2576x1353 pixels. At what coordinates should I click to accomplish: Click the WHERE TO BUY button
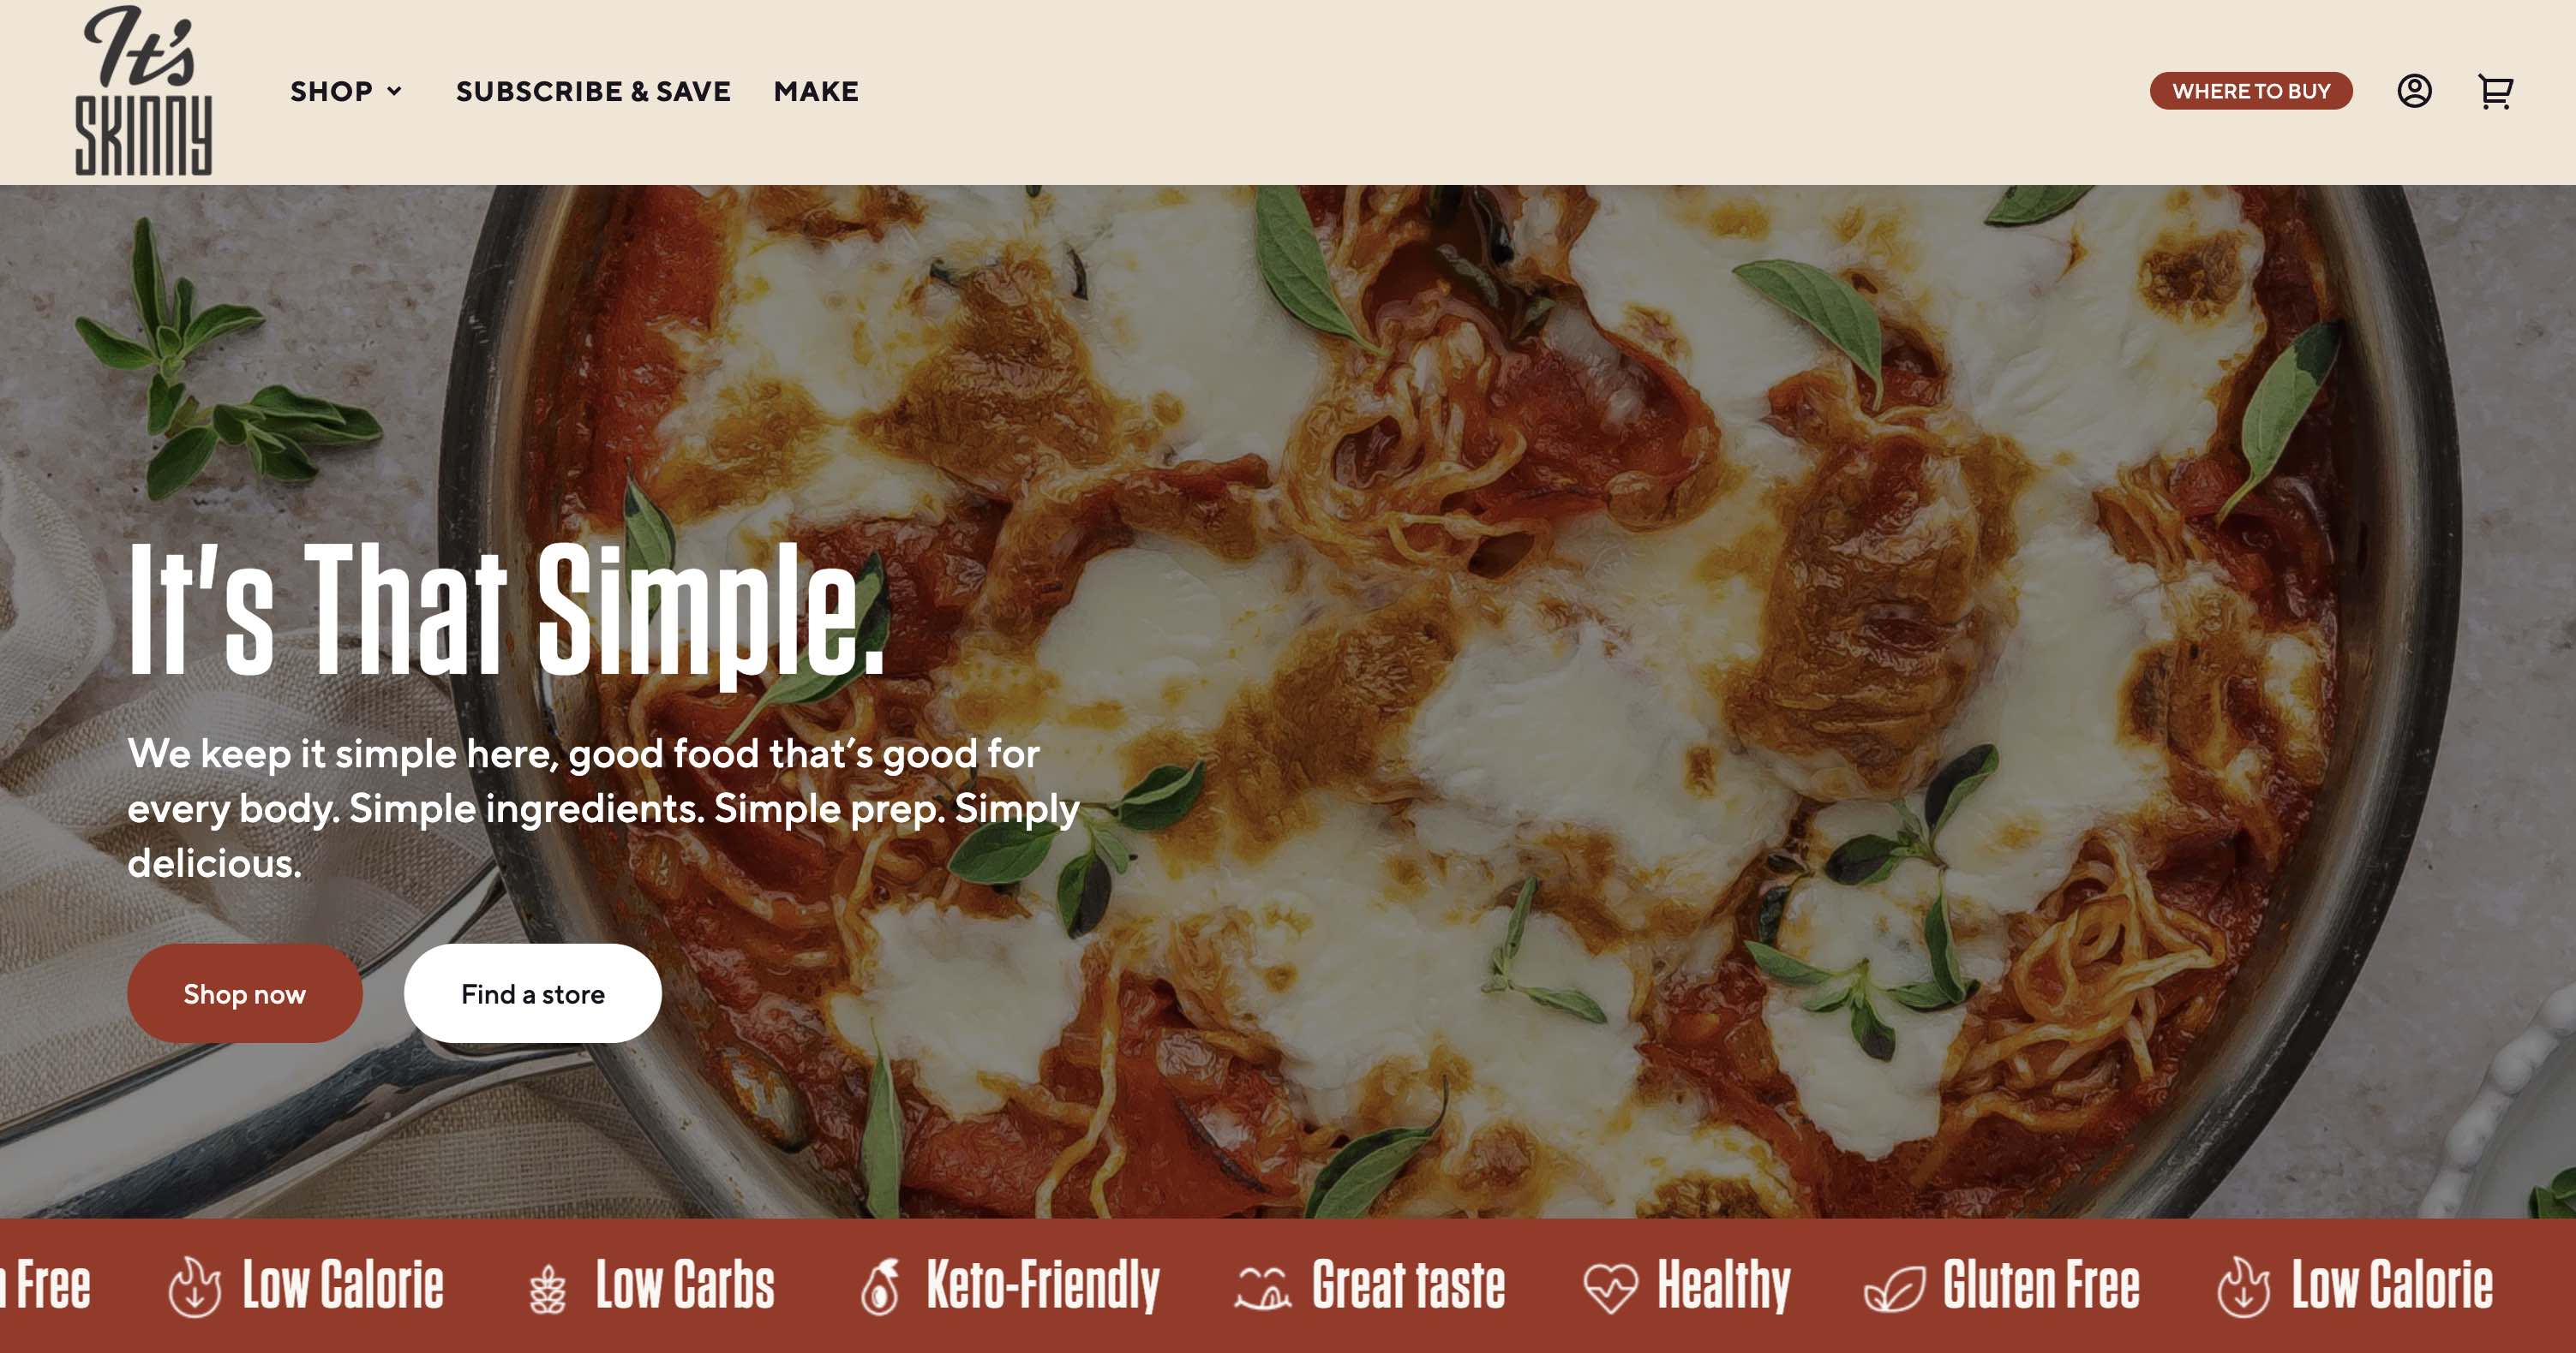[2251, 91]
